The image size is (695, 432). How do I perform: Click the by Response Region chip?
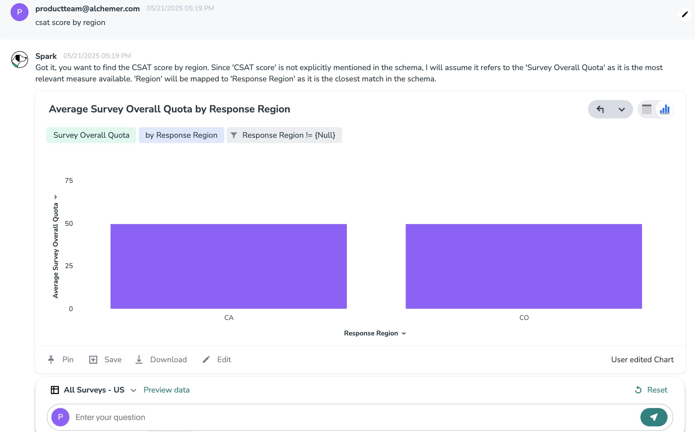click(181, 135)
